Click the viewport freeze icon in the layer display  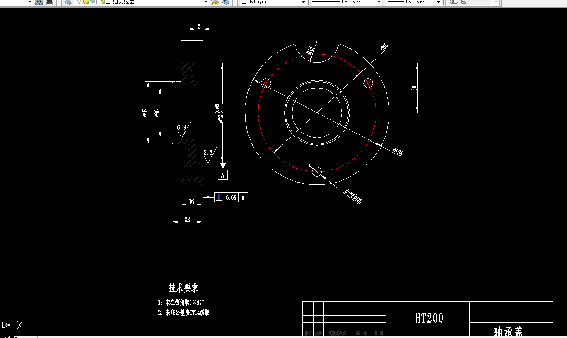[94, 2]
